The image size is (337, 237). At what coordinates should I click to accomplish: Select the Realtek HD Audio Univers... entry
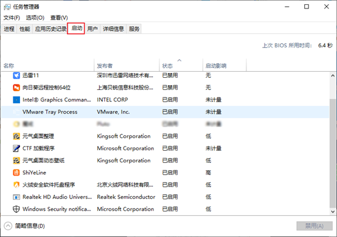[57, 197]
